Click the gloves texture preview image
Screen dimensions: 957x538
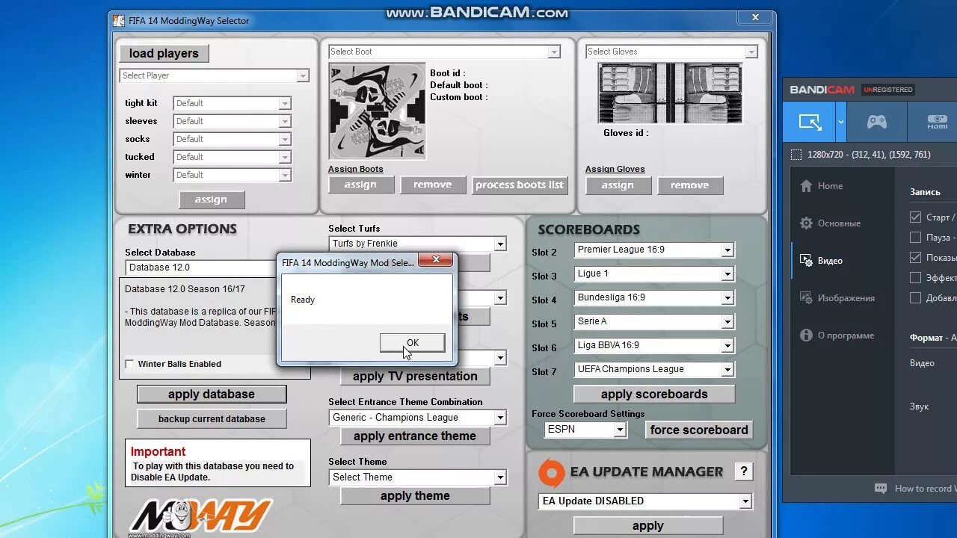click(670, 93)
